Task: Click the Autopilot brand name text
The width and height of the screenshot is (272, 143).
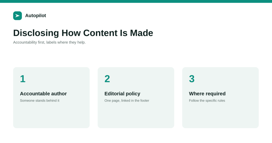Action: tap(36, 16)
